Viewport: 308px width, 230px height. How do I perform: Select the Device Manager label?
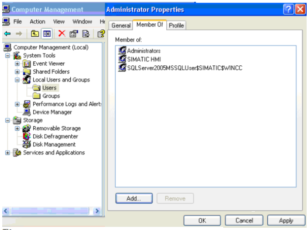click(52, 112)
